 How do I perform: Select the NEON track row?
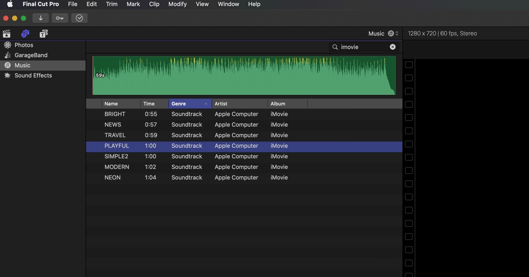click(x=244, y=177)
